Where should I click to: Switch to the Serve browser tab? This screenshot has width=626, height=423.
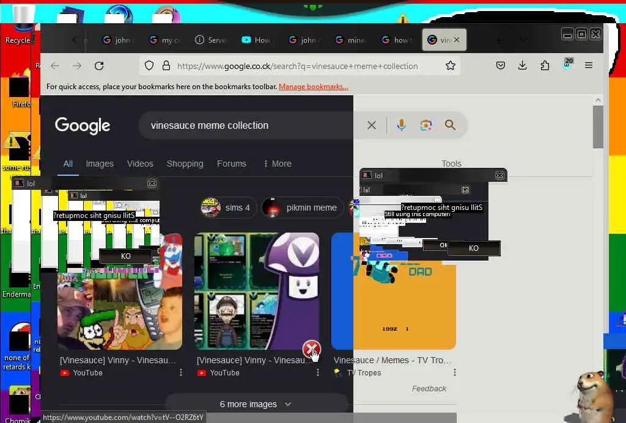tap(210, 40)
